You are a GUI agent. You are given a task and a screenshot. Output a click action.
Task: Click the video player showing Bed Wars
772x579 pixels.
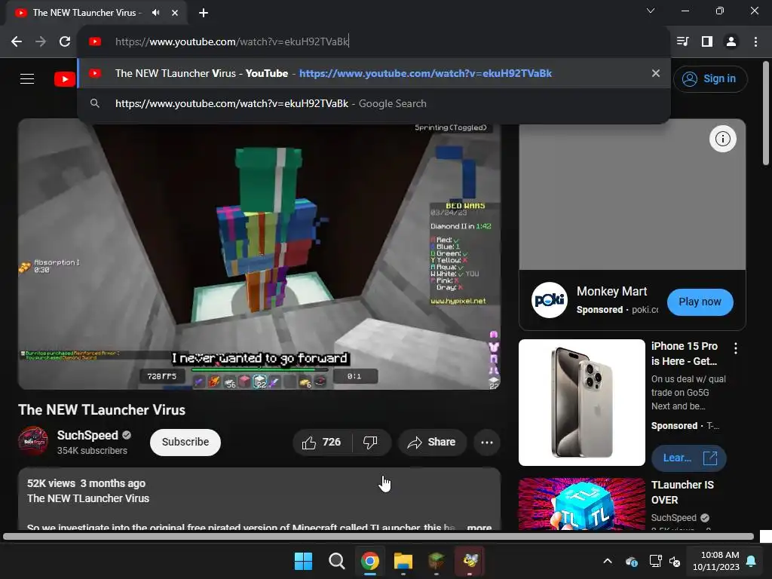pyautogui.click(x=259, y=254)
